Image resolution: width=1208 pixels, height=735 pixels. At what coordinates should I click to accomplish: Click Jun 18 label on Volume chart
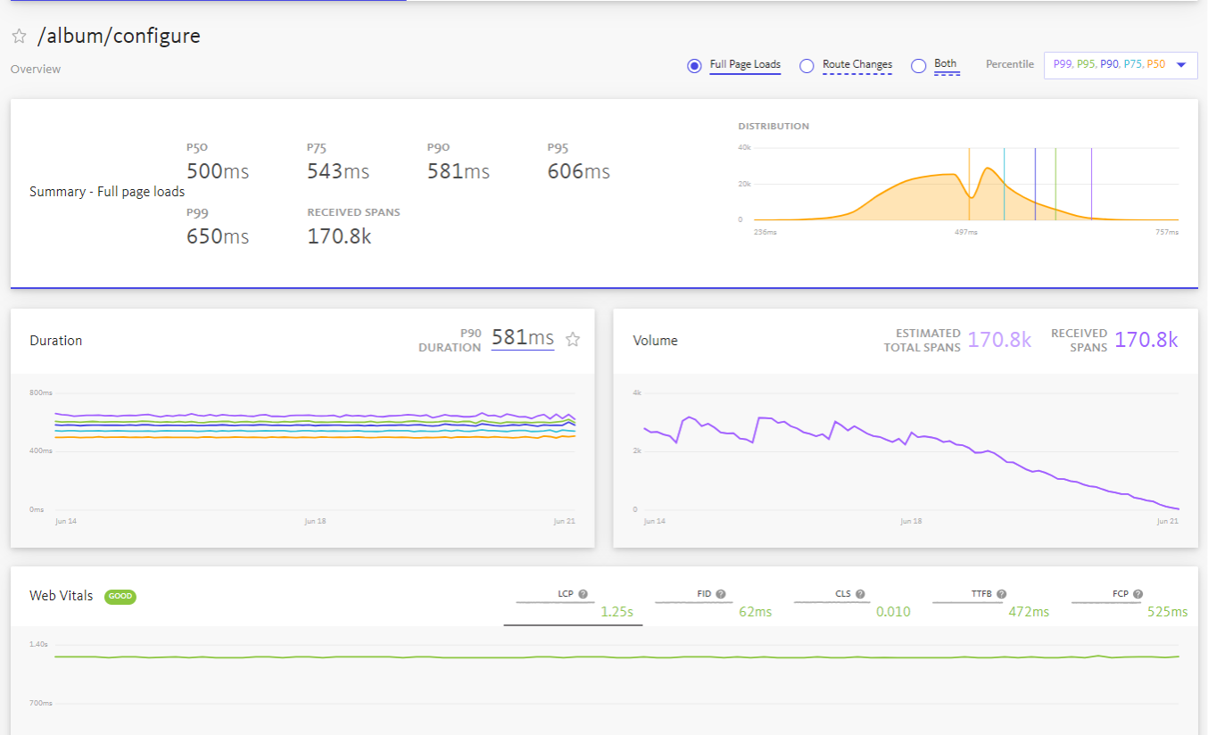pyautogui.click(x=911, y=521)
